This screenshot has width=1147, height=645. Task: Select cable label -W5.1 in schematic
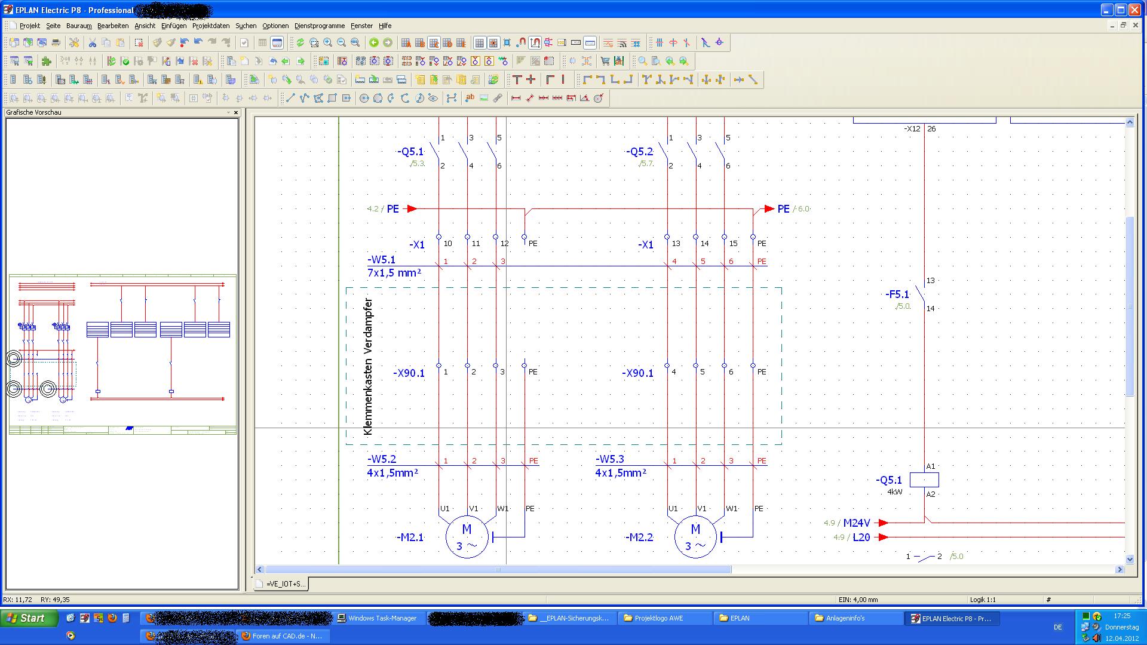coord(381,260)
